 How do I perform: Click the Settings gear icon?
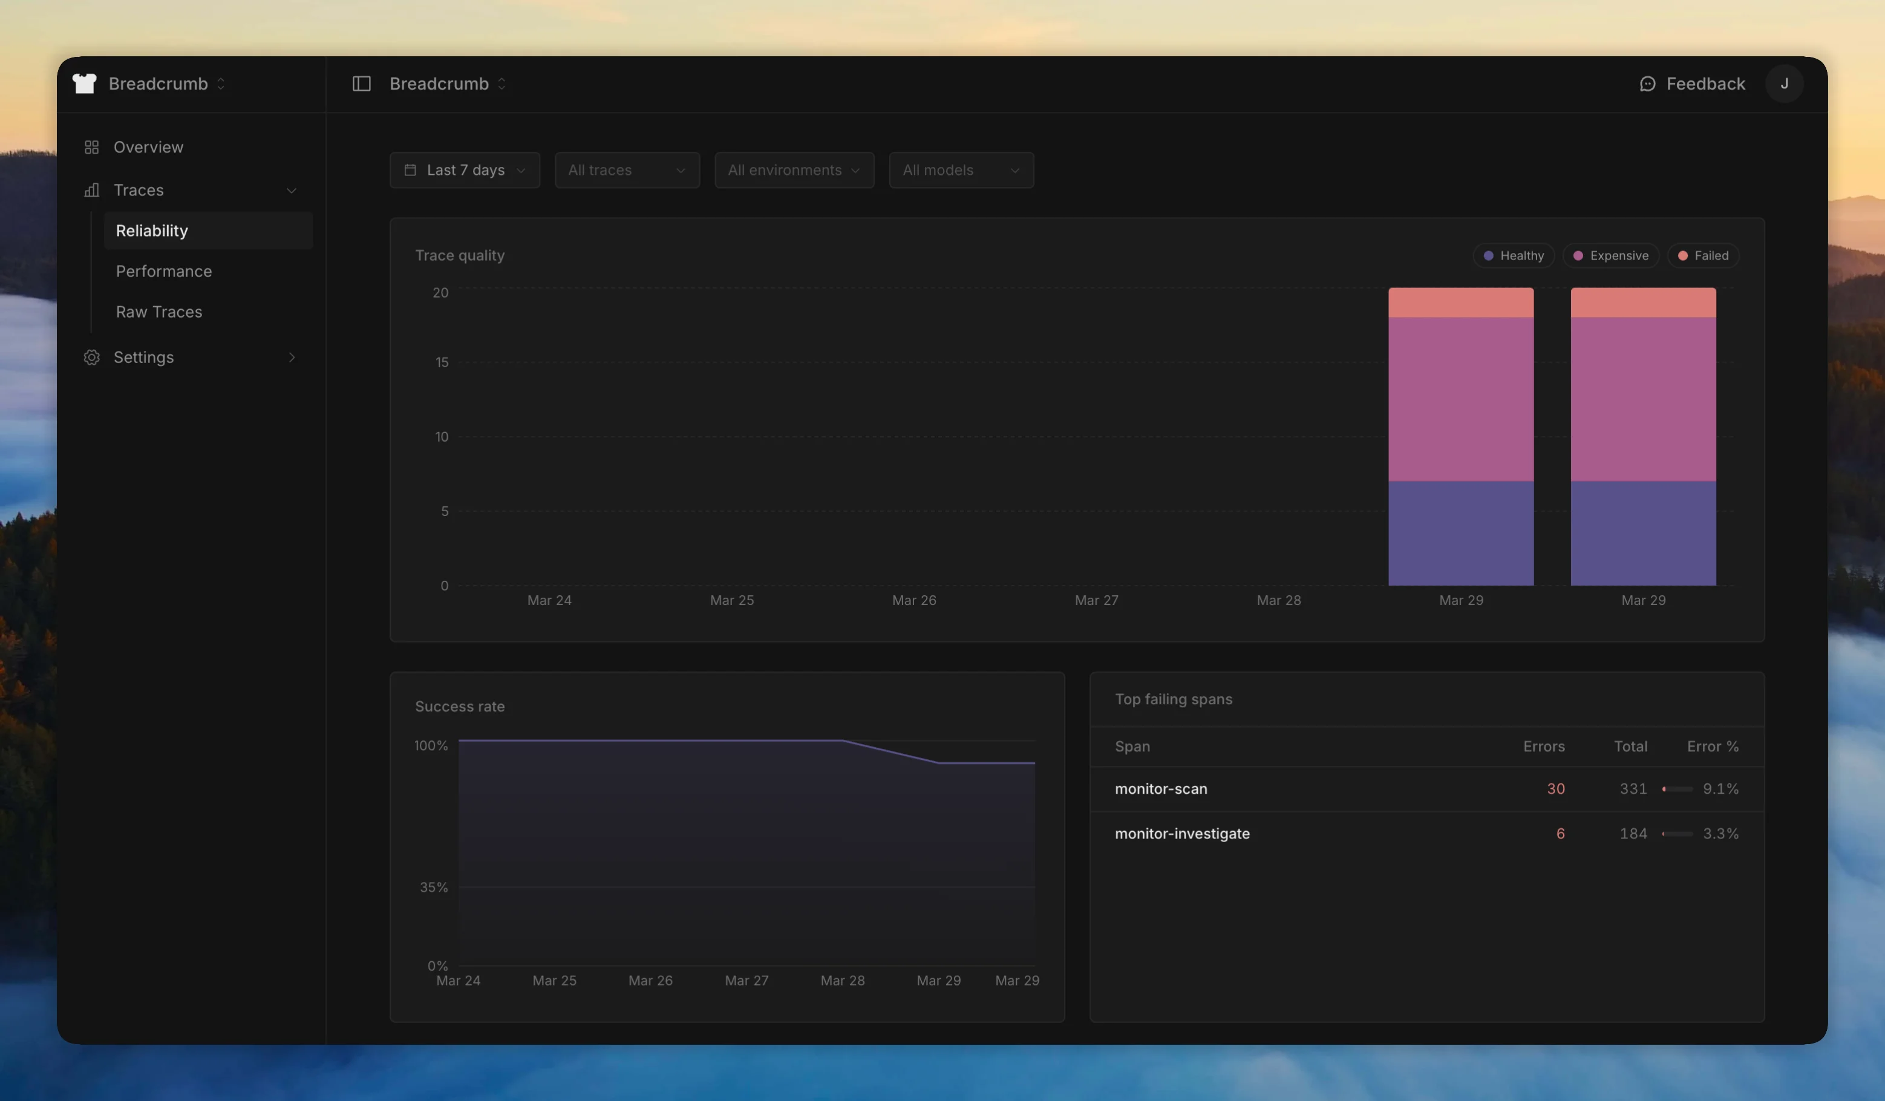[91, 358]
